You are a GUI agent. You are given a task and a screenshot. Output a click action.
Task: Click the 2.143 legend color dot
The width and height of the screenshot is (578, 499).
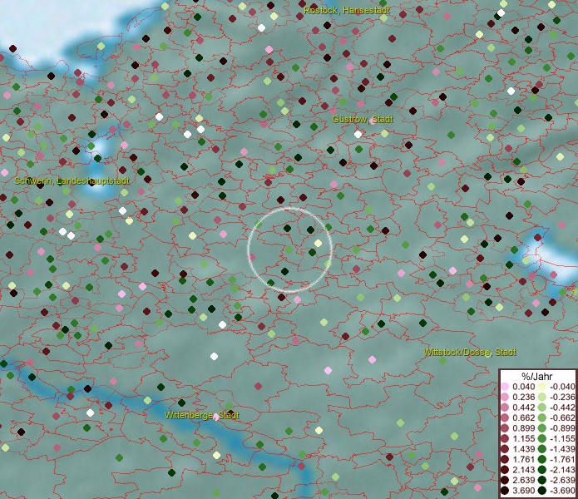click(x=505, y=470)
